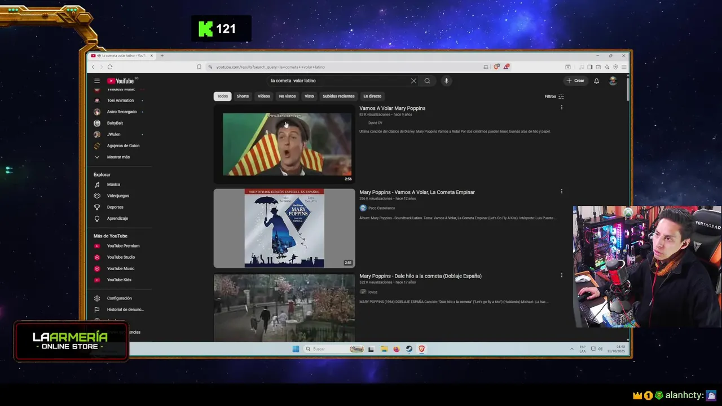Reload the page in the browser
The width and height of the screenshot is (722, 406).
pos(110,67)
